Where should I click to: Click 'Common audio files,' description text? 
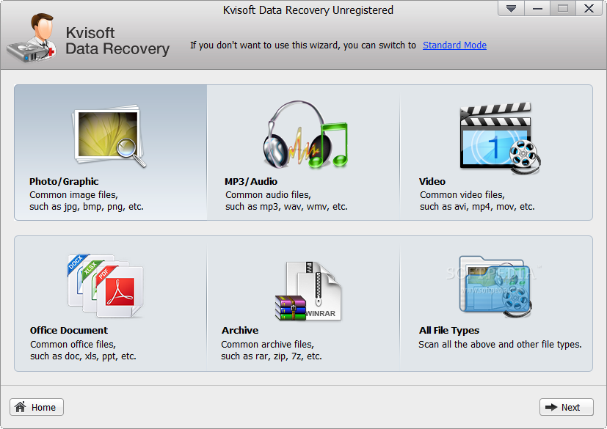point(269,194)
